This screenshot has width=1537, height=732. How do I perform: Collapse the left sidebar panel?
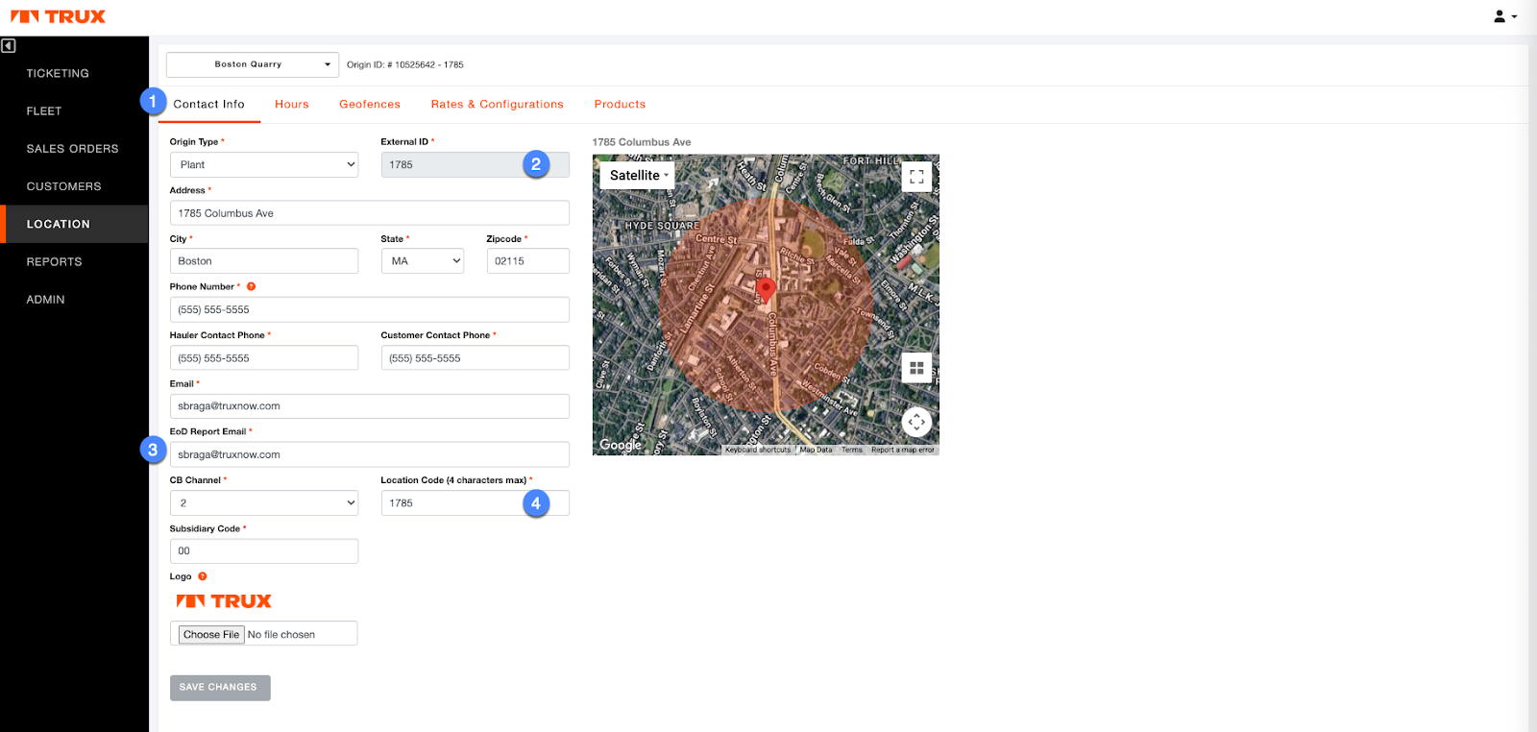pos(9,46)
